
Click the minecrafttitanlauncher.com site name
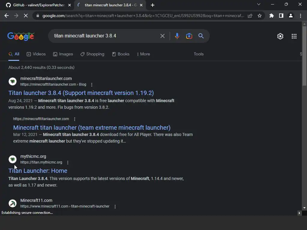tap(46, 78)
